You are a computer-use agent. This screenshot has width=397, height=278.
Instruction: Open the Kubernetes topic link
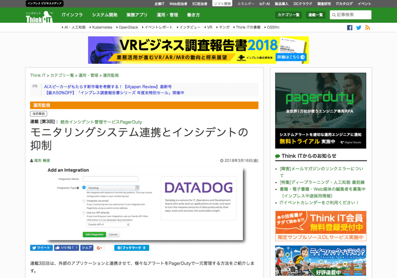coord(102,27)
